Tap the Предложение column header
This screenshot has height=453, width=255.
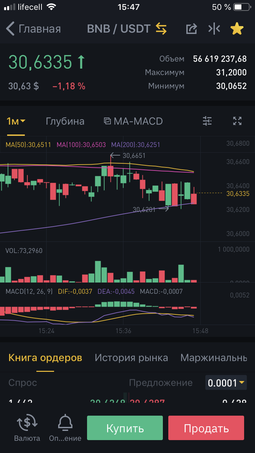coord(161,383)
